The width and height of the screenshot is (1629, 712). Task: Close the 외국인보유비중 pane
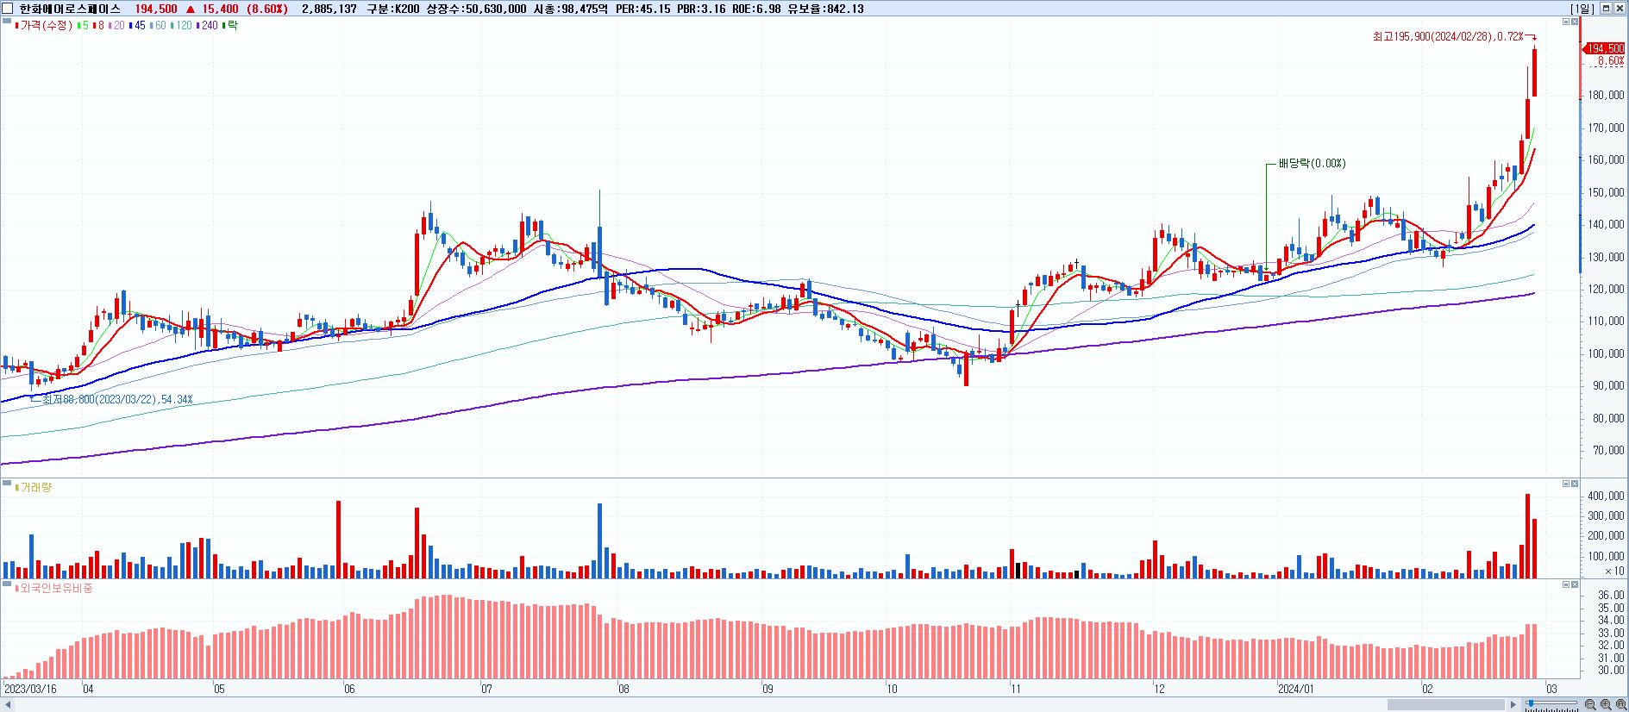point(1575,584)
